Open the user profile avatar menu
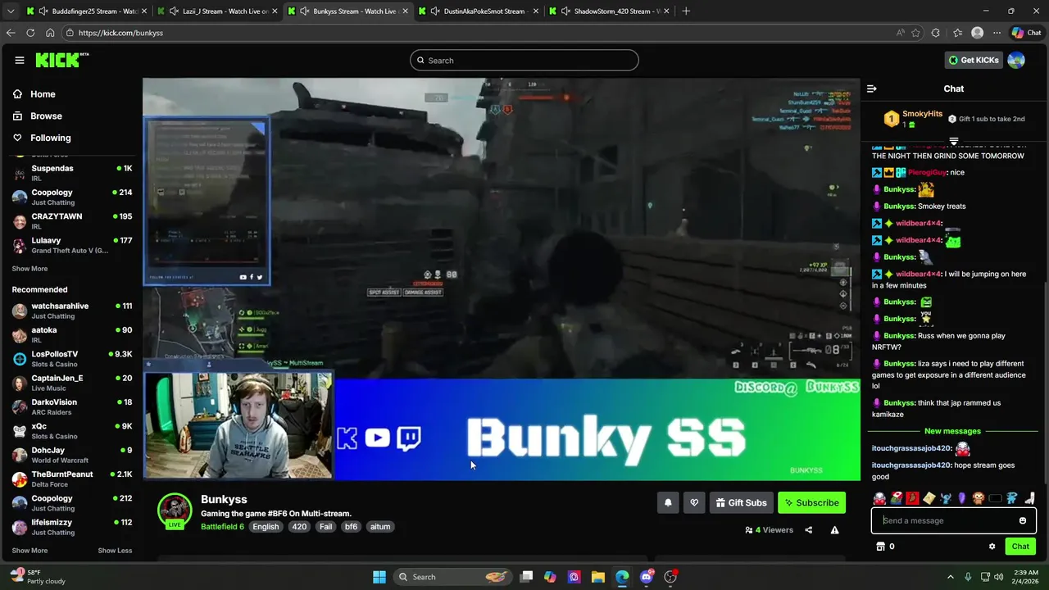This screenshot has width=1049, height=590. click(1016, 60)
